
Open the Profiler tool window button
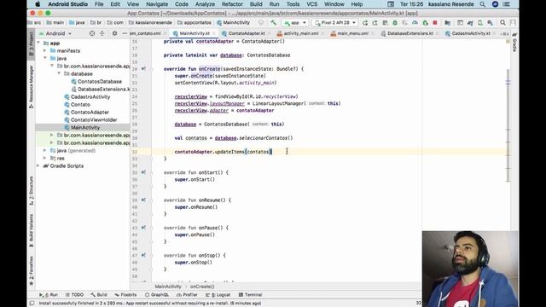(187, 294)
